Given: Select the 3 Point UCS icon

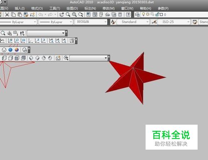Looking at the screenshot, I should 43,41.
